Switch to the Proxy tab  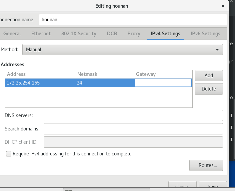(134, 34)
